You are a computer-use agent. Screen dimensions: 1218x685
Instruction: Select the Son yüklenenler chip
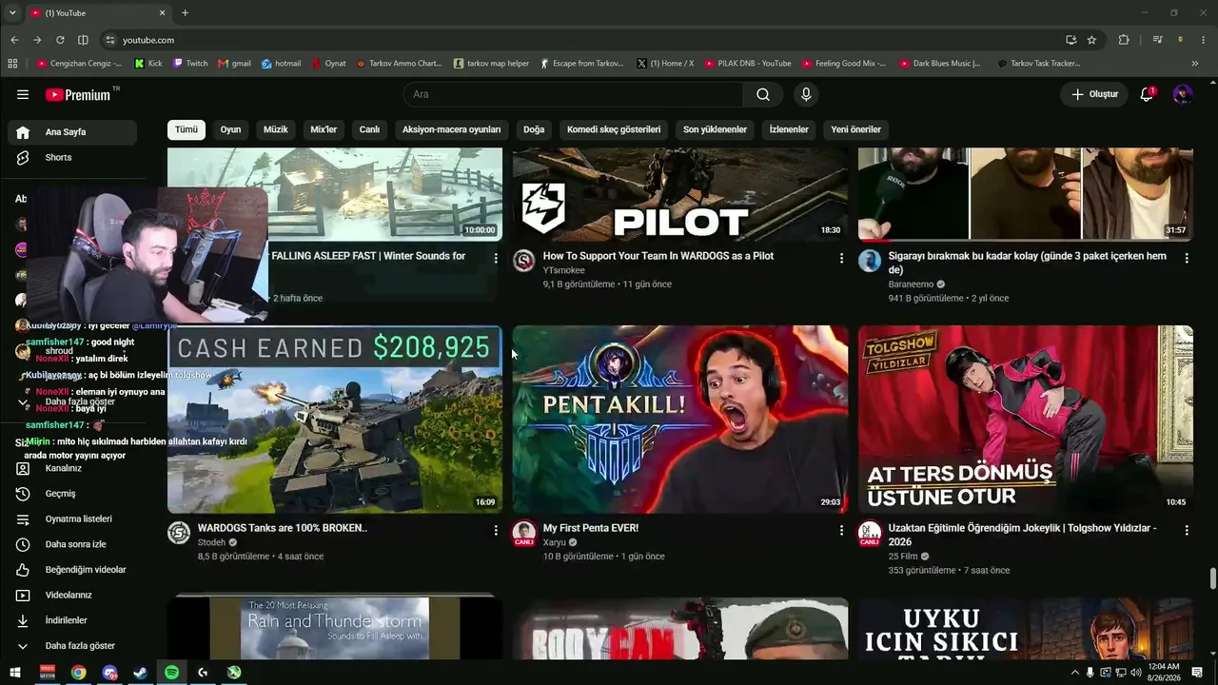(715, 129)
